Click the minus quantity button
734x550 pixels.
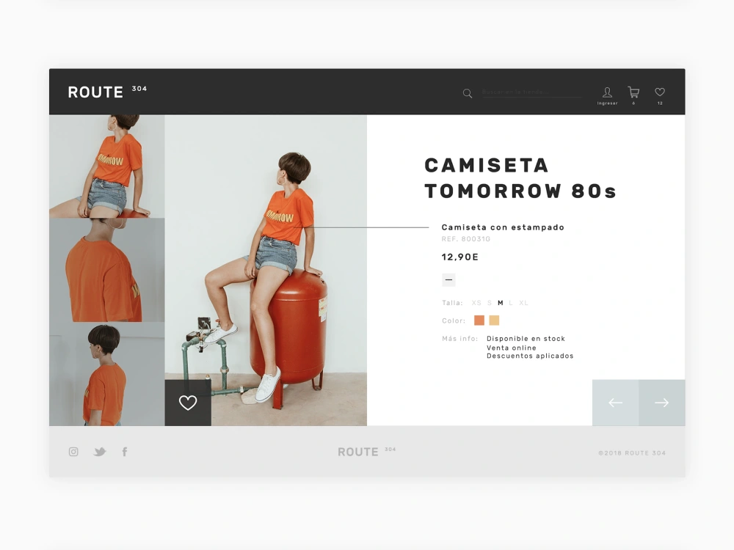pyautogui.click(x=448, y=279)
